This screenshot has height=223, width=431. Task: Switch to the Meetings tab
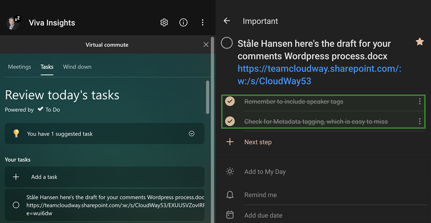[x=20, y=67]
